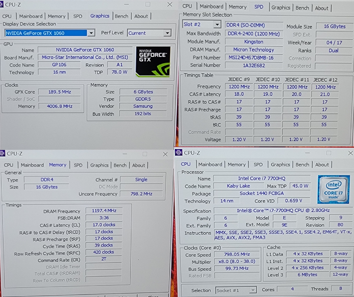Click the GFX Core clock 189.5 MHz
The image size is (354, 297).
click(x=60, y=92)
